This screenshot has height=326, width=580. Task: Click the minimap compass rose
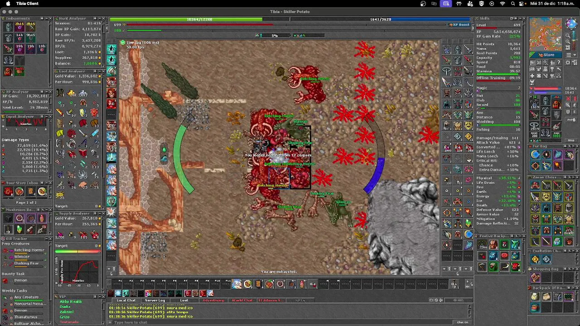(x=571, y=24)
